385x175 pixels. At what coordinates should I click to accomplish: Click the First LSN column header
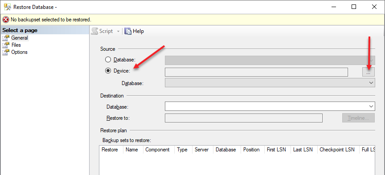coord(278,150)
